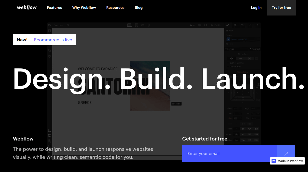Open the Style brush tab in designer preview
This screenshot has height=172, width=308.
[x=228, y=25]
